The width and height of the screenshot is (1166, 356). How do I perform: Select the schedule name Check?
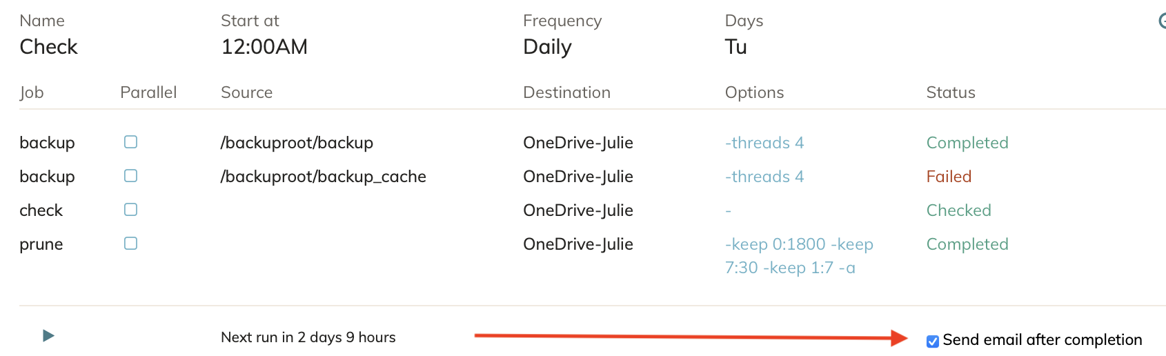click(48, 47)
